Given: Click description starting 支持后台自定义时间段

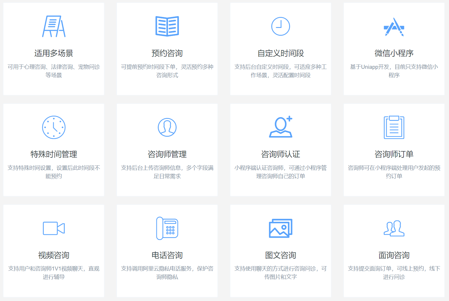Looking at the screenshot, I should point(281,71).
